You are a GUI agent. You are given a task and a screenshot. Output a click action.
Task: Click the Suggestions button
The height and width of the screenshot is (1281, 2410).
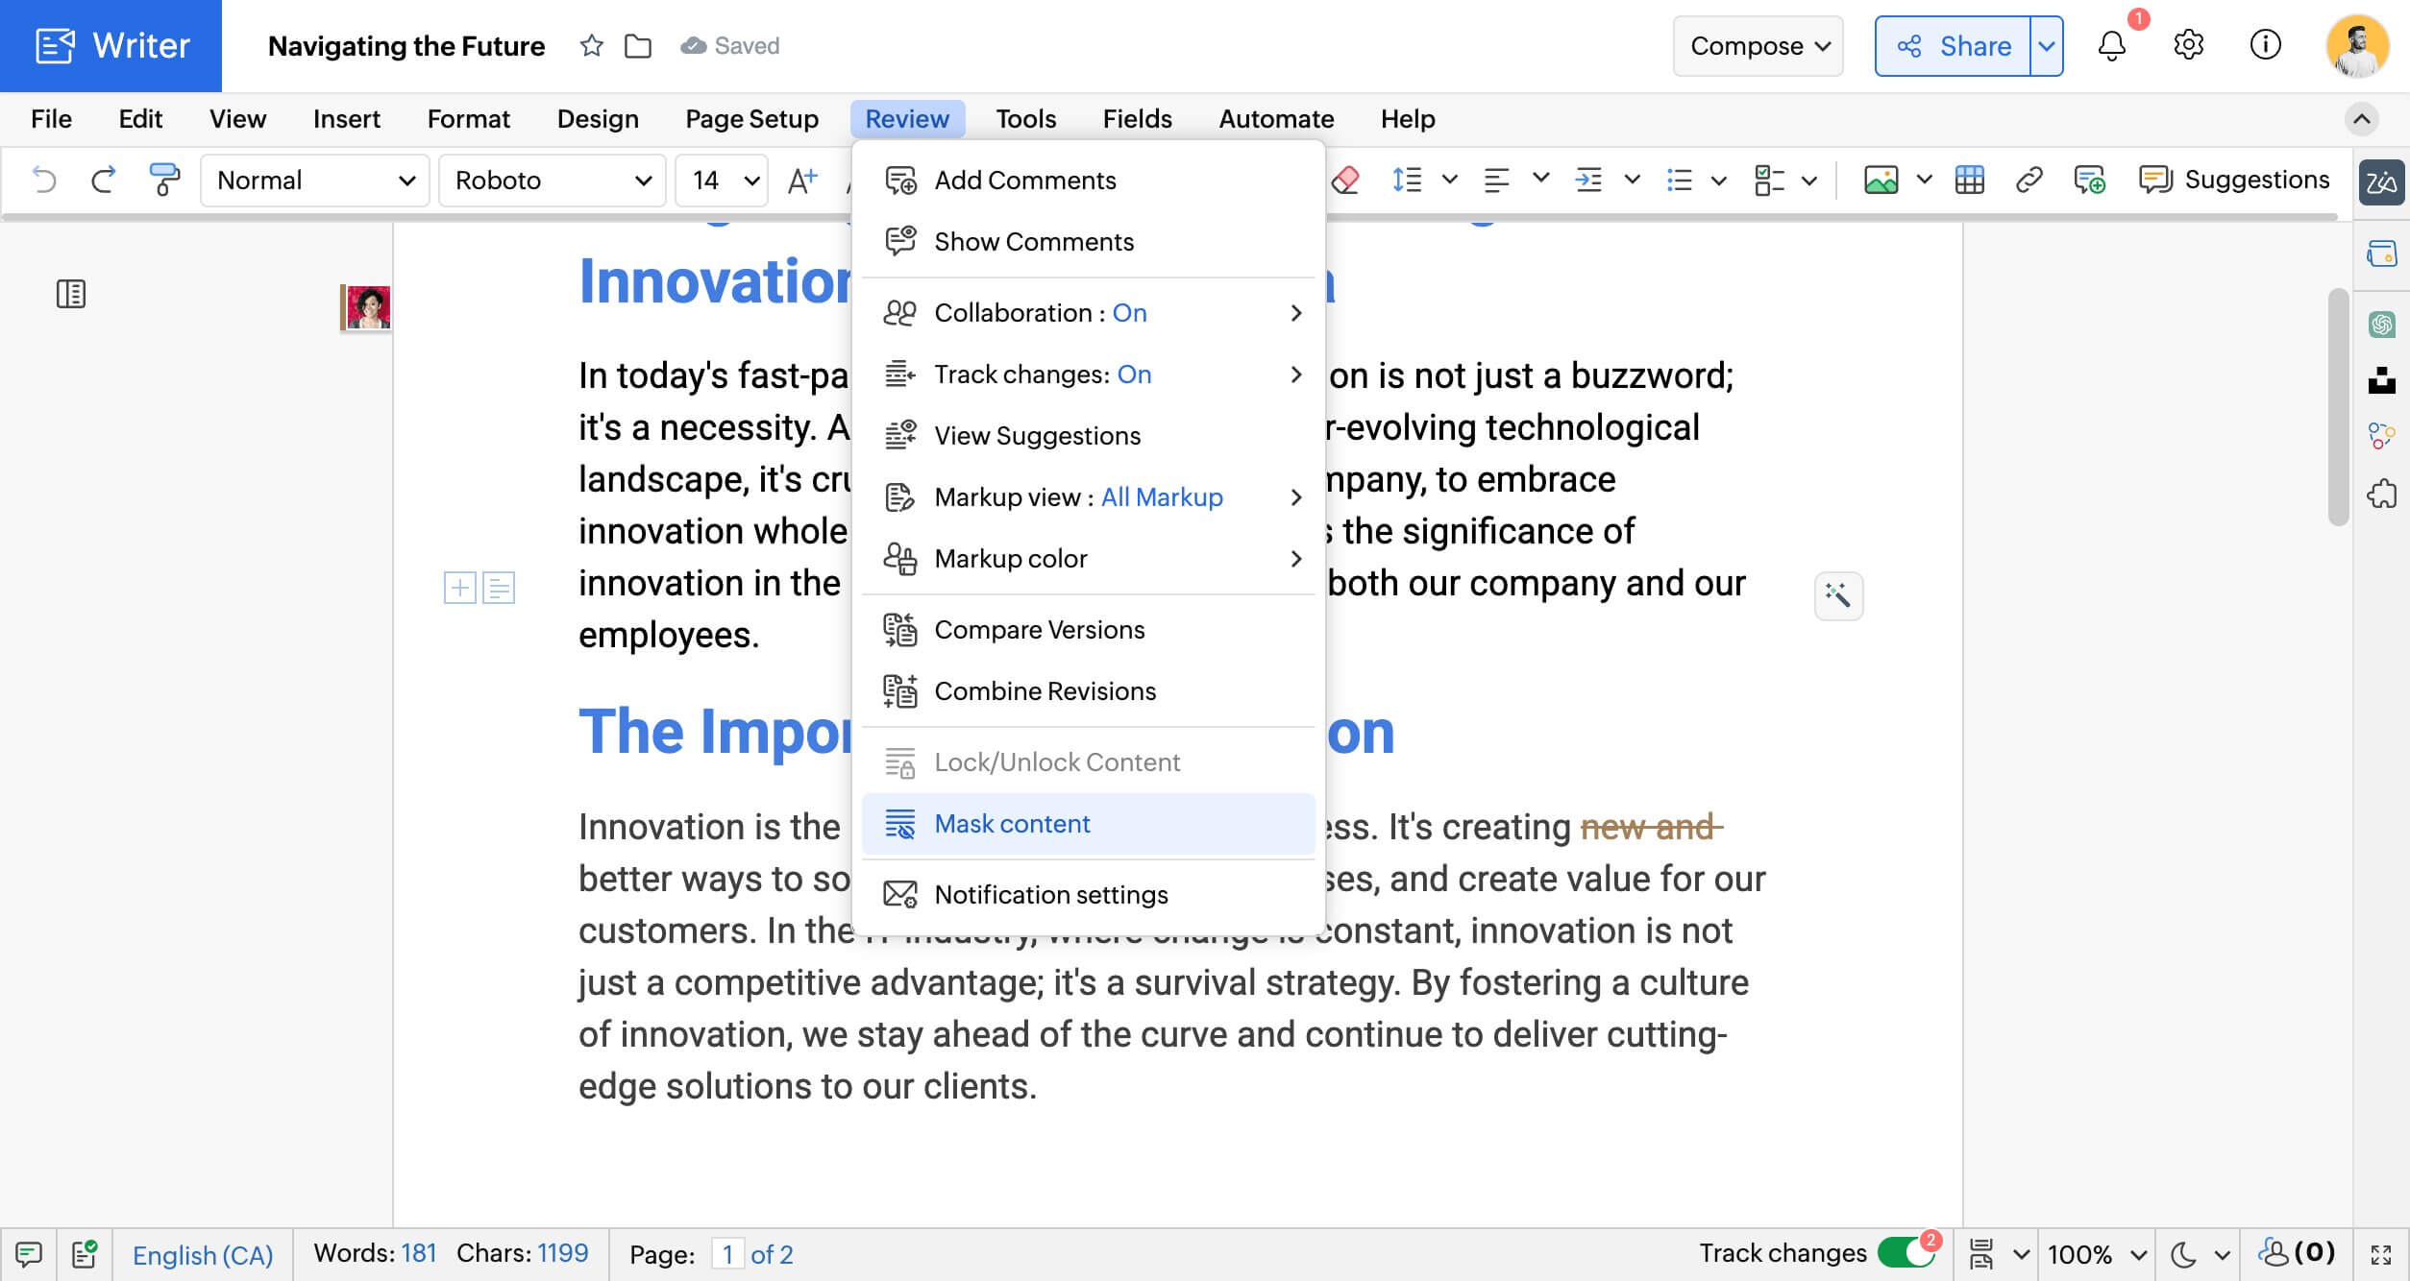2234,180
